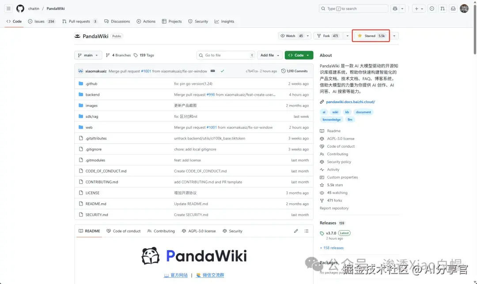Open the 4 Branches link
This screenshot has height=284, width=477.
point(118,55)
